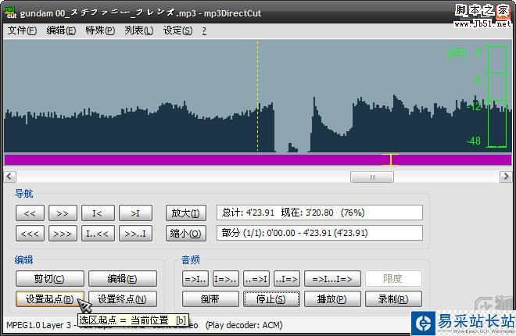Click the ..I=> audio button
516x336 pixels.
point(287,279)
